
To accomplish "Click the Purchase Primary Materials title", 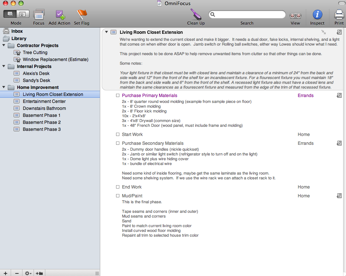I will [x=149, y=96].
